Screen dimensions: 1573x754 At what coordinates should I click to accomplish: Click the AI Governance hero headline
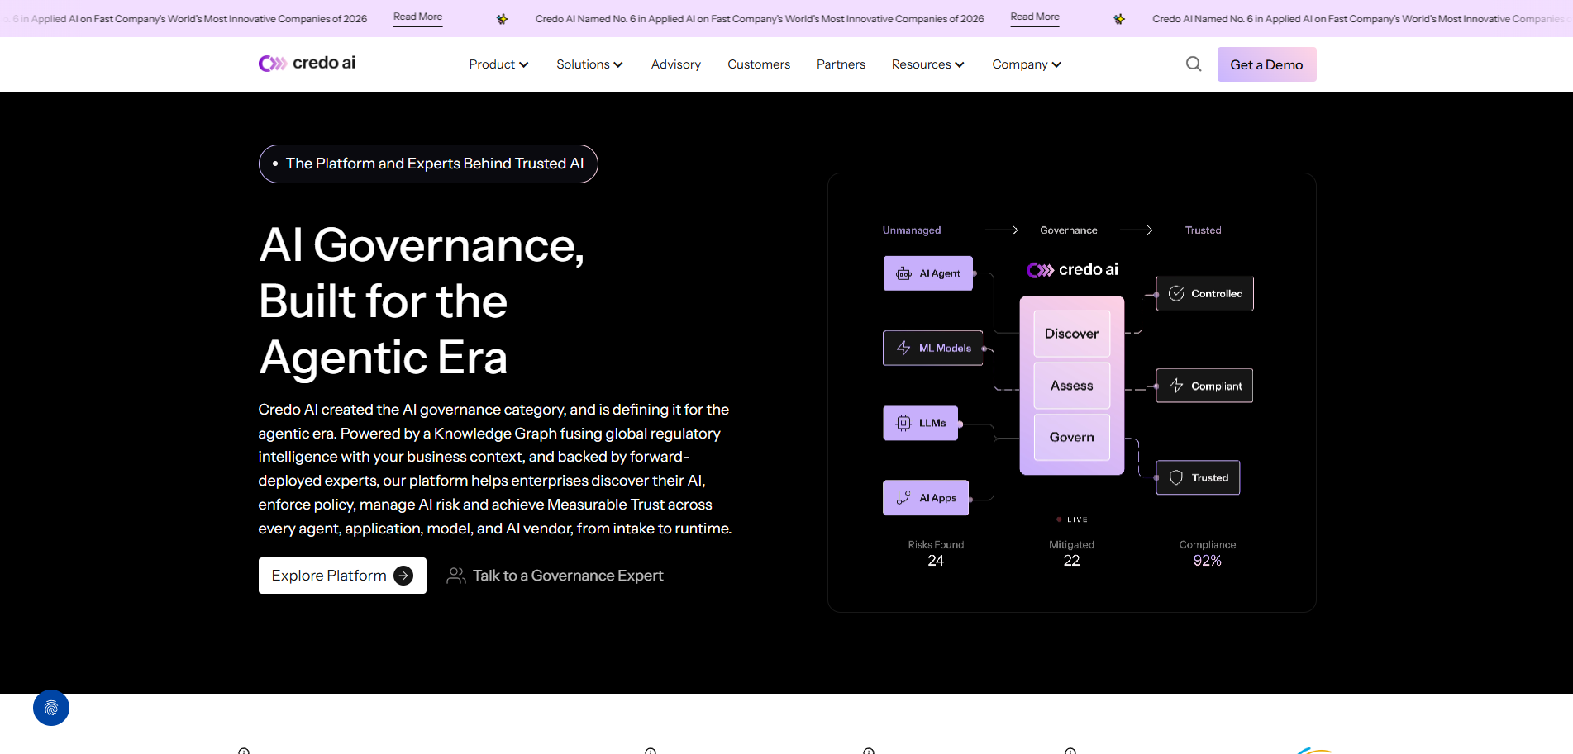coord(422,301)
